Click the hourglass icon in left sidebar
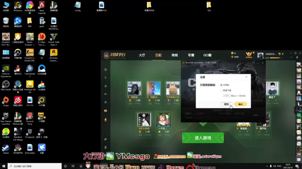302x169 pixels. tap(106, 147)
